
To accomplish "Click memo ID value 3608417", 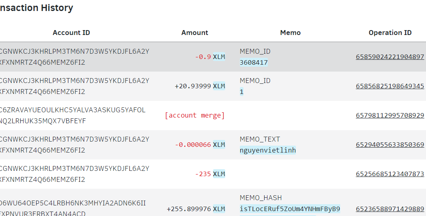I will [254, 63].
